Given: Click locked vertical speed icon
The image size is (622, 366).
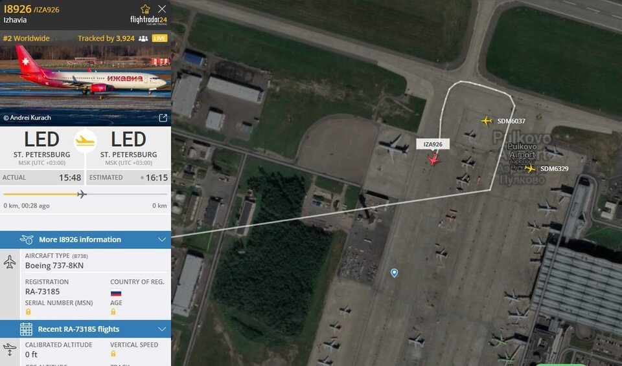Looking at the screenshot, I should click(113, 354).
